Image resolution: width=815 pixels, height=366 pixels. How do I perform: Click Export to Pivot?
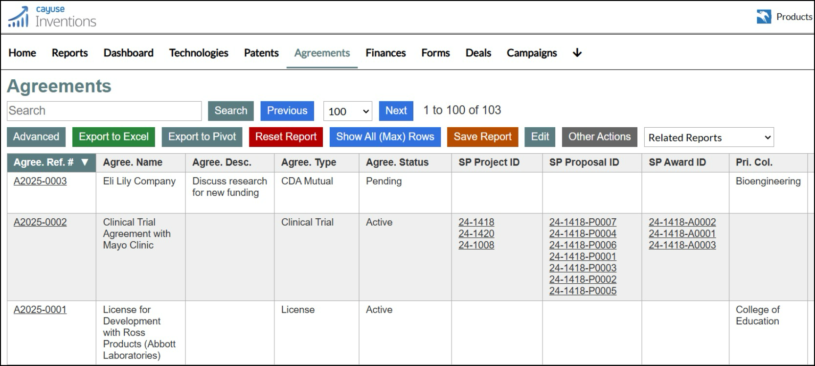point(202,137)
